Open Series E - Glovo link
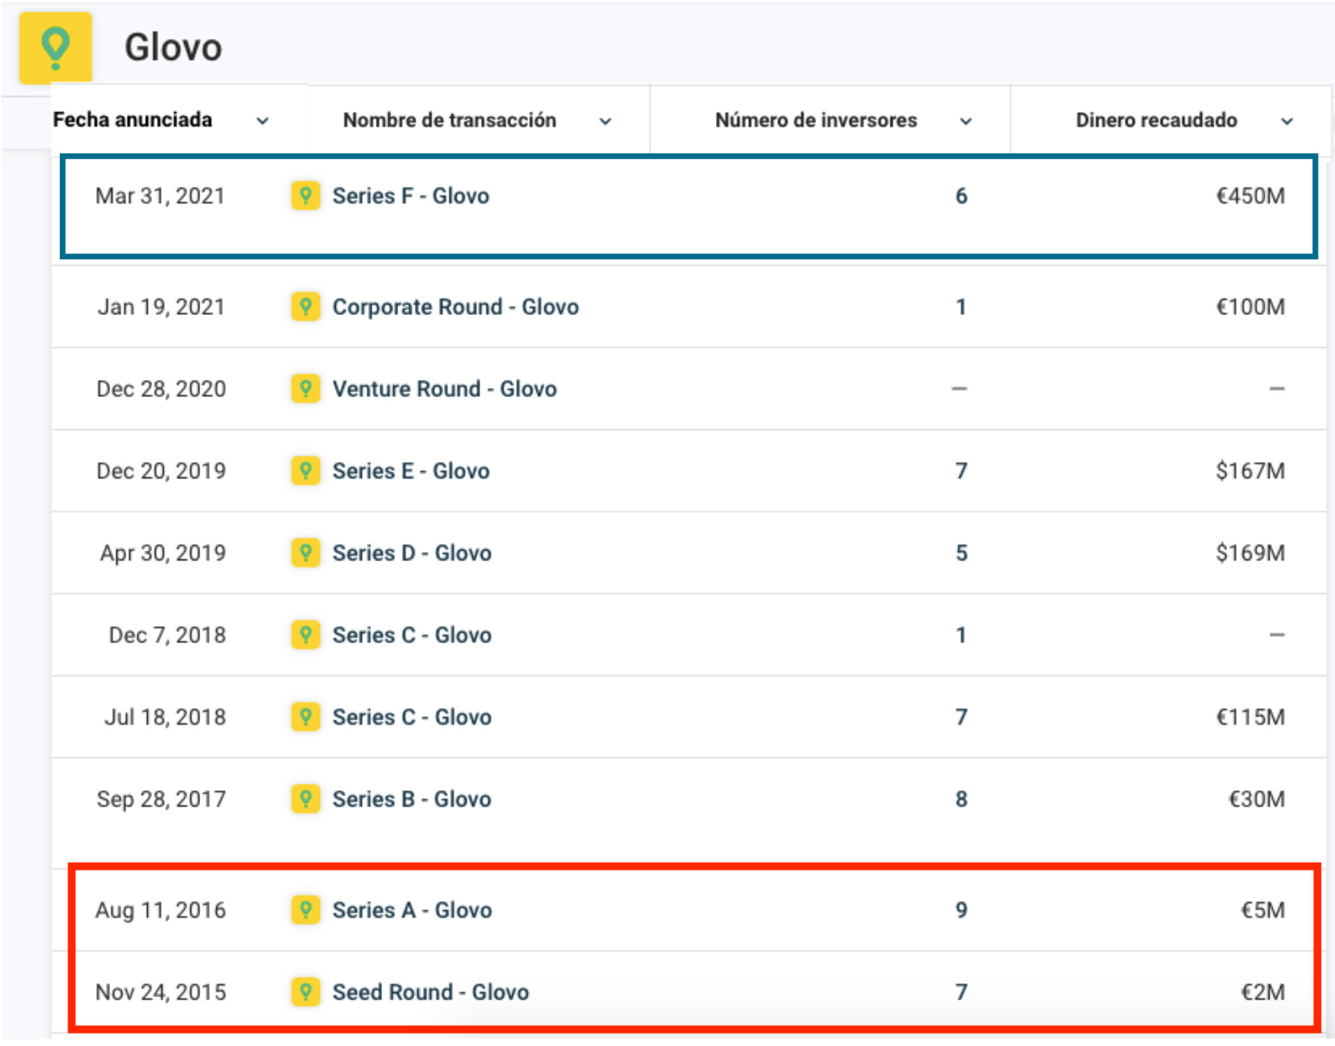Screen dimensions: 1335x1046 [411, 470]
